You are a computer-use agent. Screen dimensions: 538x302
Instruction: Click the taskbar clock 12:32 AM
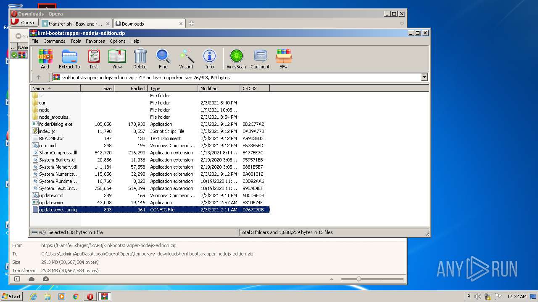(517, 297)
